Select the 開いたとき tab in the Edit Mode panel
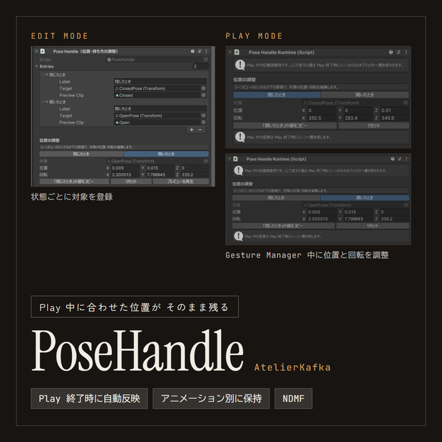 coord(166,154)
